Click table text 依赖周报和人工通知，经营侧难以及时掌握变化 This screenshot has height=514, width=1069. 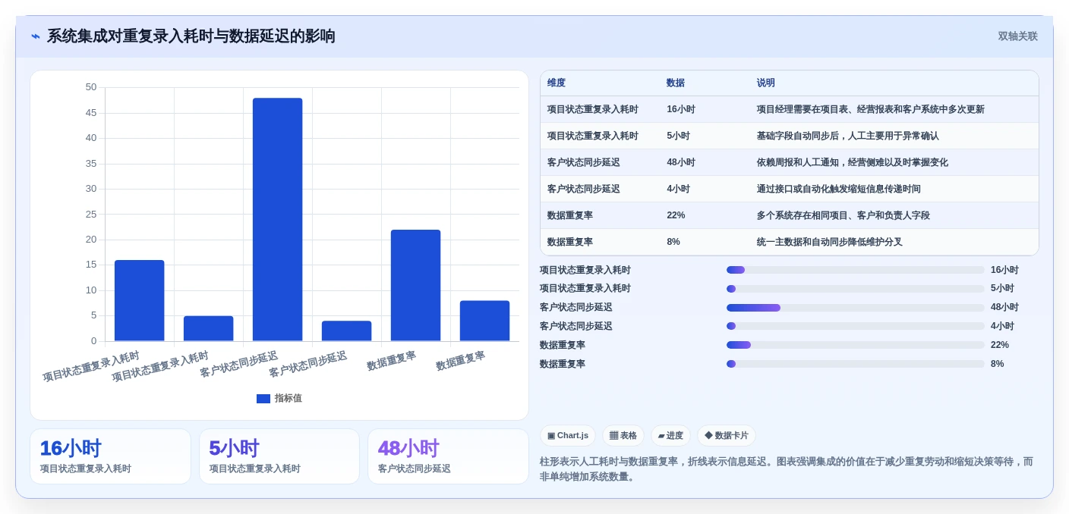853,162
